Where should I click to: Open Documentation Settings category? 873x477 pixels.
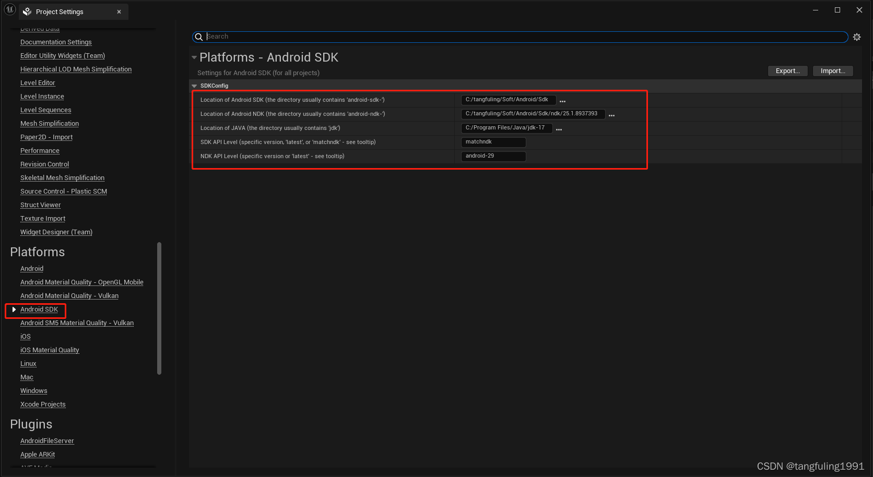(56, 42)
